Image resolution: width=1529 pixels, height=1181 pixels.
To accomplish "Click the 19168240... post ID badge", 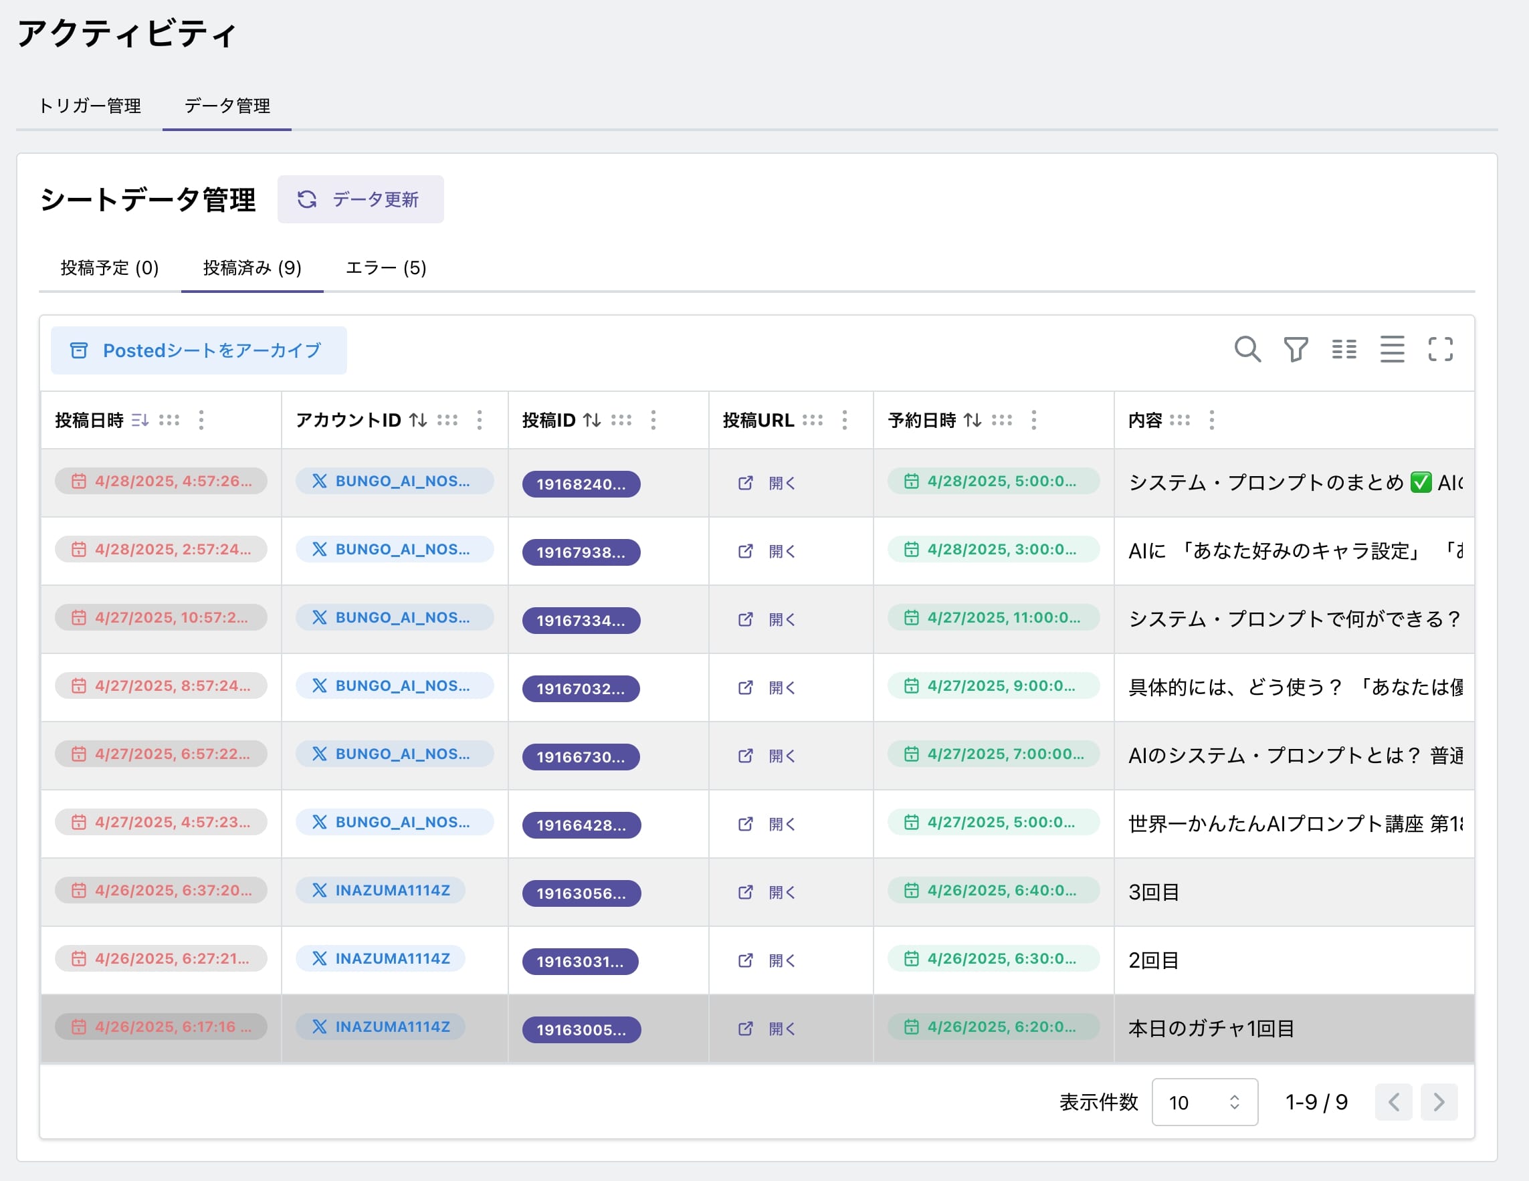I will (x=581, y=484).
